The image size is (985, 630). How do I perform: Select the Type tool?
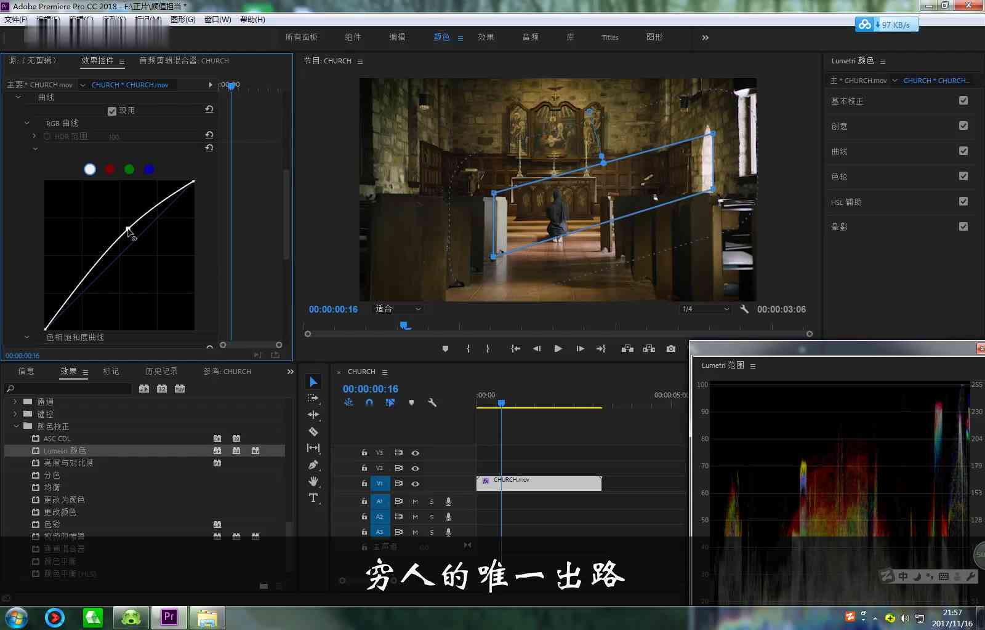313,498
